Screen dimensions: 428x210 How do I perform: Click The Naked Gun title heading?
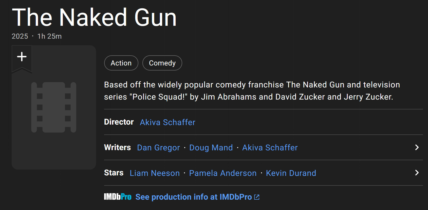pos(94,17)
